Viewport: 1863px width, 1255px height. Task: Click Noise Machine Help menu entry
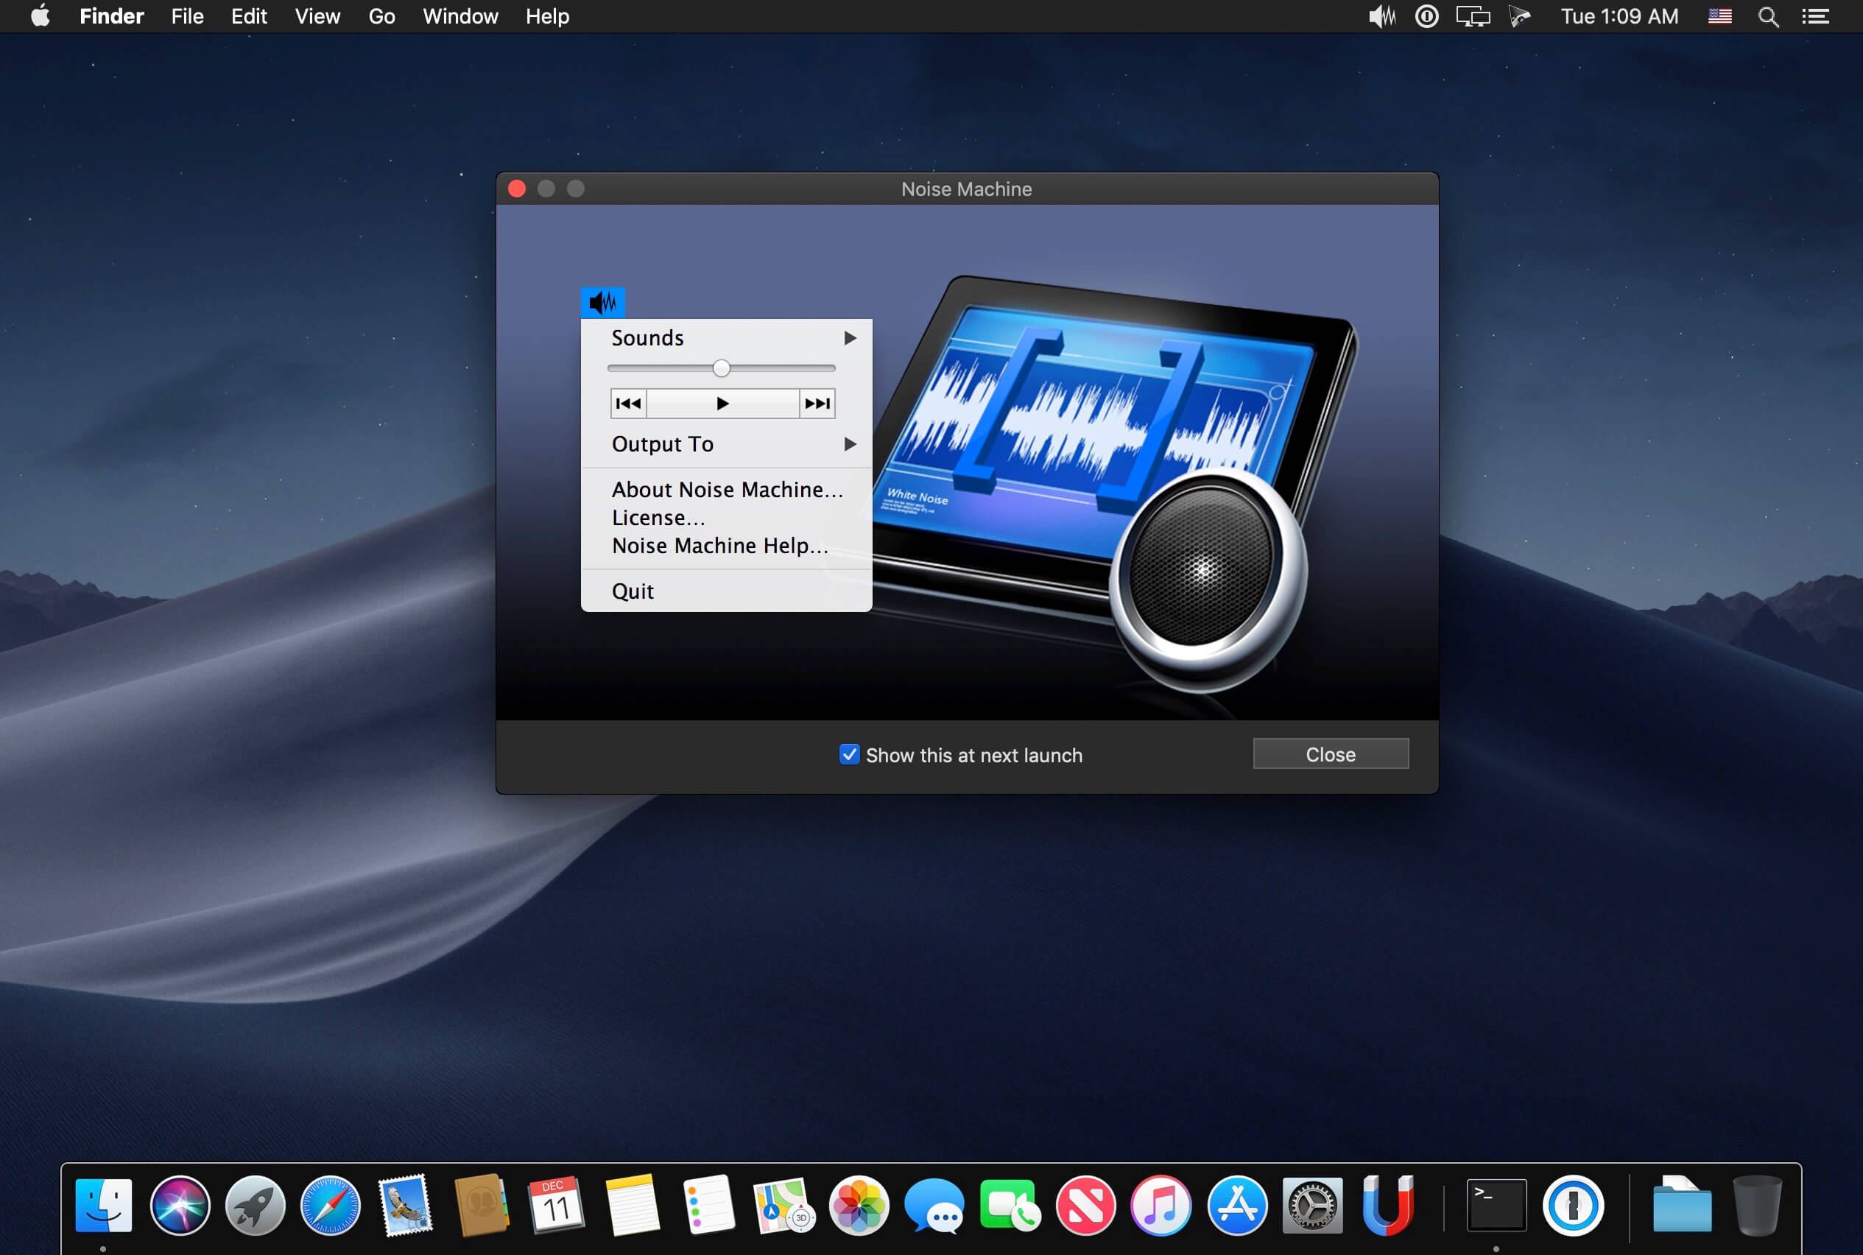tap(719, 546)
